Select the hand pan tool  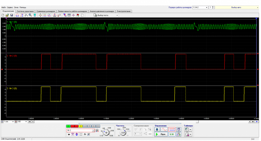click(x=26, y=15)
